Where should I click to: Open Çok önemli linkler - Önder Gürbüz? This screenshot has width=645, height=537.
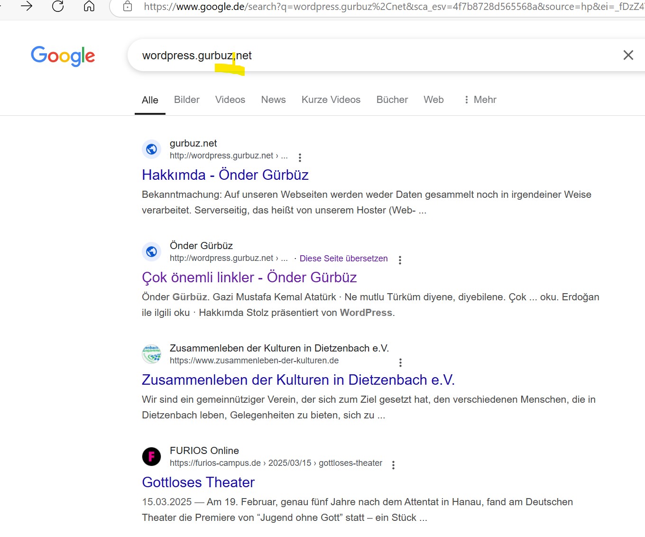(249, 278)
